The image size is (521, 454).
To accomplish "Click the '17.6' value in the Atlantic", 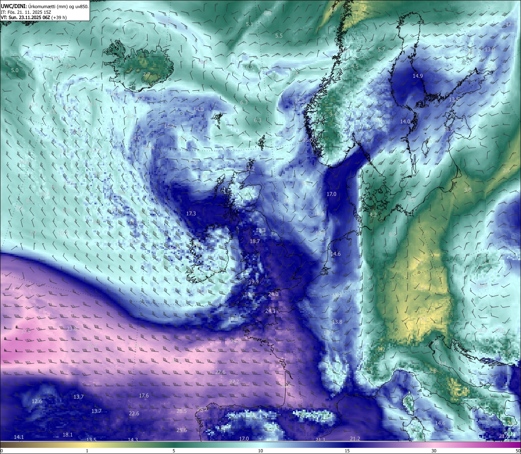I will point(144,395).
